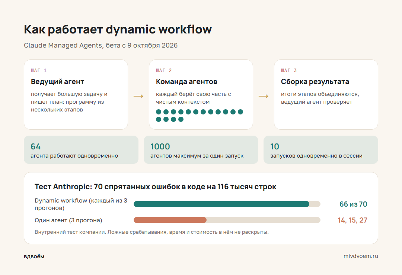Click the text "итоги этапов объединяются, ведущий агент проверяет"
402x275 pixels.
(x=320, y=98)
